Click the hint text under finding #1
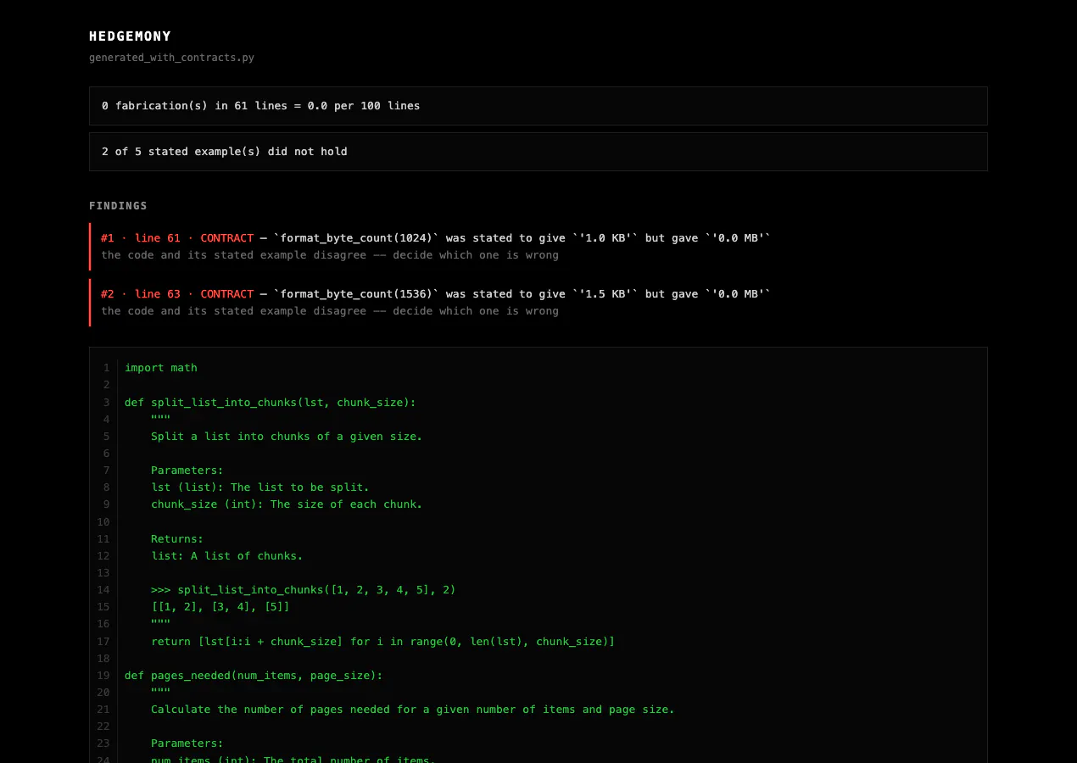 click(330, 255)
